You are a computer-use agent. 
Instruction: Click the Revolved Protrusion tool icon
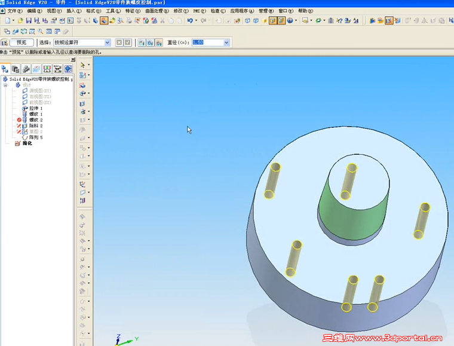82,93
